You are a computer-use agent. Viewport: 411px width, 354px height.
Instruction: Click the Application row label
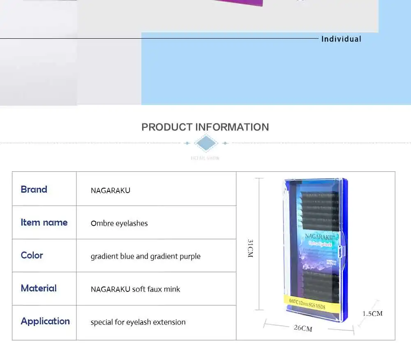(x=45, y=321)
